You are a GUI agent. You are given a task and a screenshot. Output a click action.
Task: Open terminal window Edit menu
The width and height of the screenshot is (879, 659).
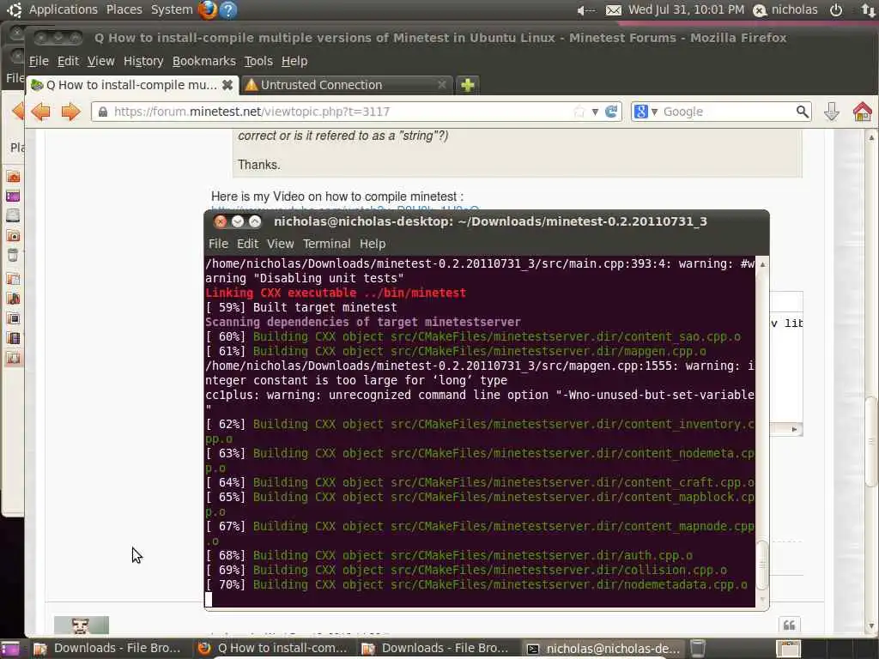[247, 244]
